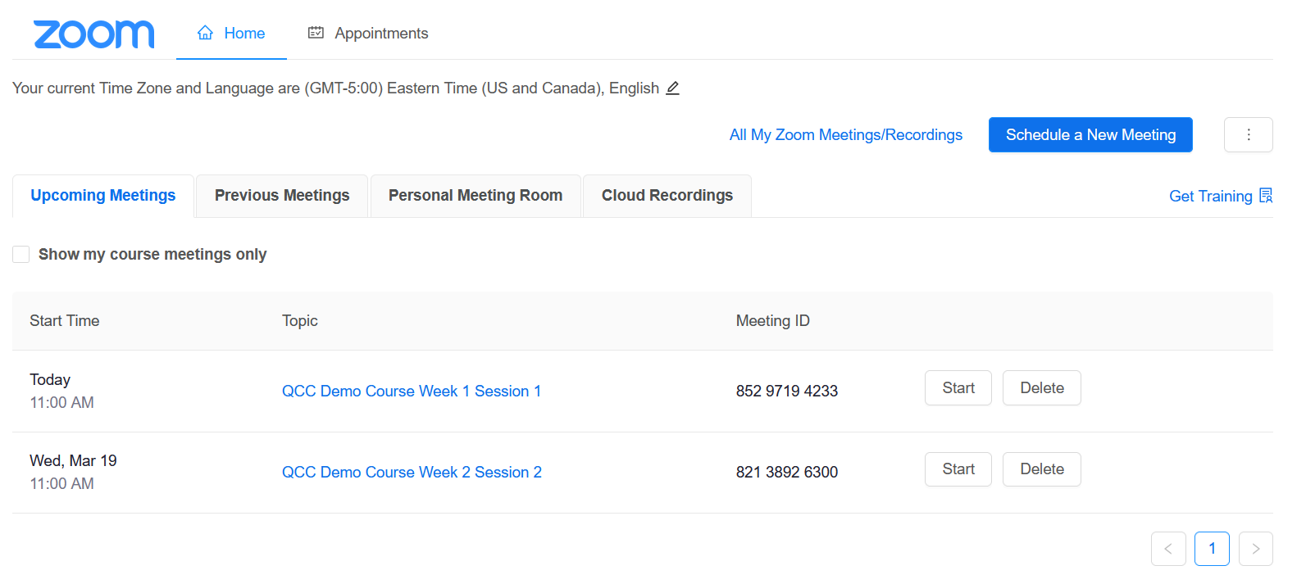Click the Get Training icon
Screen dimensions: 1306x584
pos(1266,196)
